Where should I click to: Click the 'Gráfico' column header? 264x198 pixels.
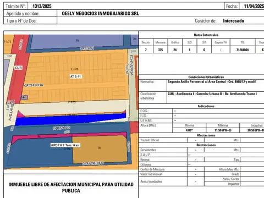[x=175, y=42]
